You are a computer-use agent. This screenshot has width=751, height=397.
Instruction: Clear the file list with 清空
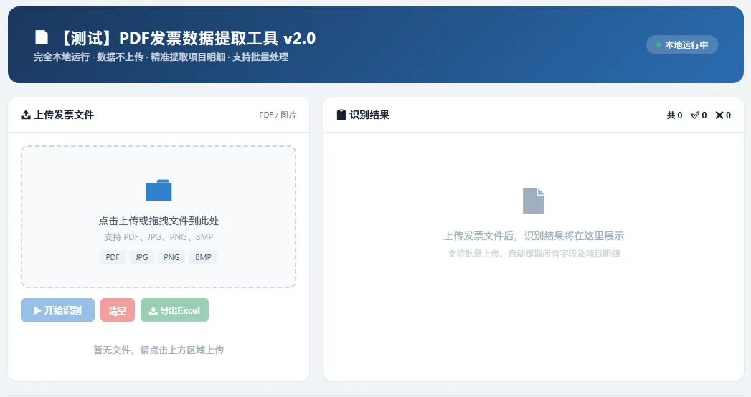point(118,310)
